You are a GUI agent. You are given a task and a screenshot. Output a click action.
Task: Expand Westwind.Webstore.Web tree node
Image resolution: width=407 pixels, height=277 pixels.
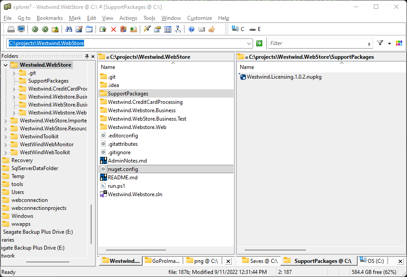coord(14,113)
